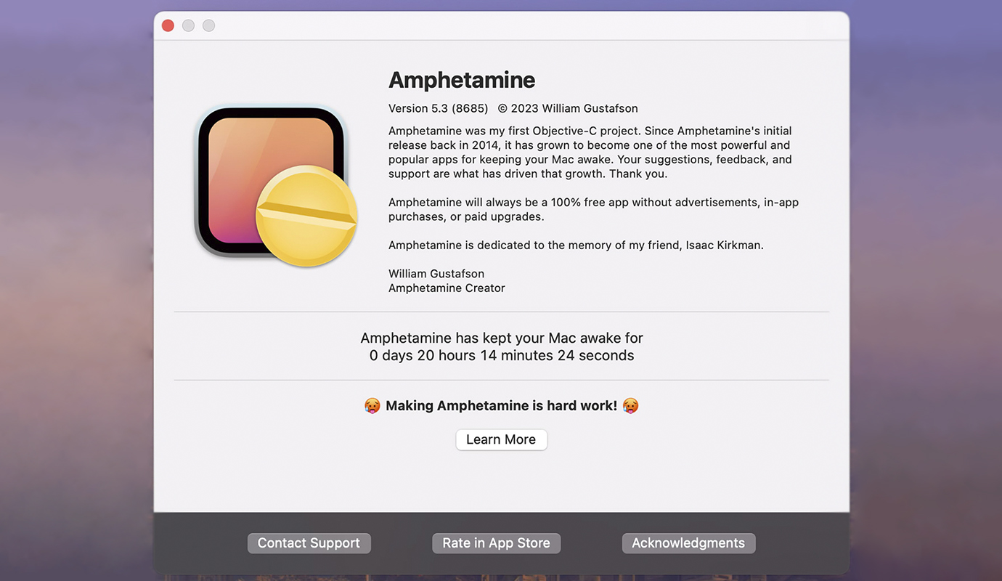Click the right sweating face emoji

[630, 406]
